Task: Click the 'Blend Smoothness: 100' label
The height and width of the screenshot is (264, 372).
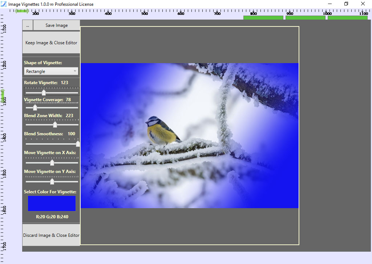Action: pyautogui.click(x=49, y=134)
